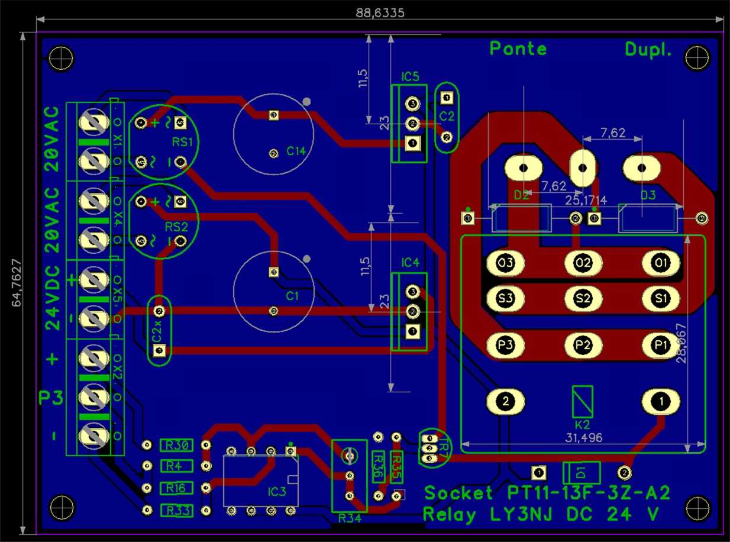Click the K2 relay coil symbol
730x542 pixels.
tap(583, 401)
